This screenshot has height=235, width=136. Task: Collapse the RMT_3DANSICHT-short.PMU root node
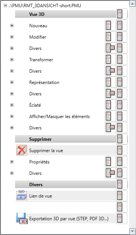click(6, 6)
